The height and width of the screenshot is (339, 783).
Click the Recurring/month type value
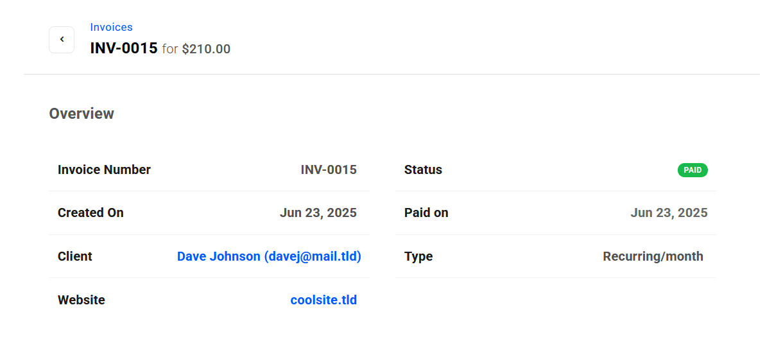[x=653, y=256]
